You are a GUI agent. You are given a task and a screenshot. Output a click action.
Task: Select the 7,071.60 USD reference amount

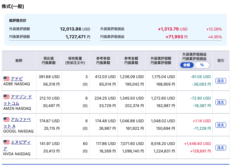(x=132, y=144)
